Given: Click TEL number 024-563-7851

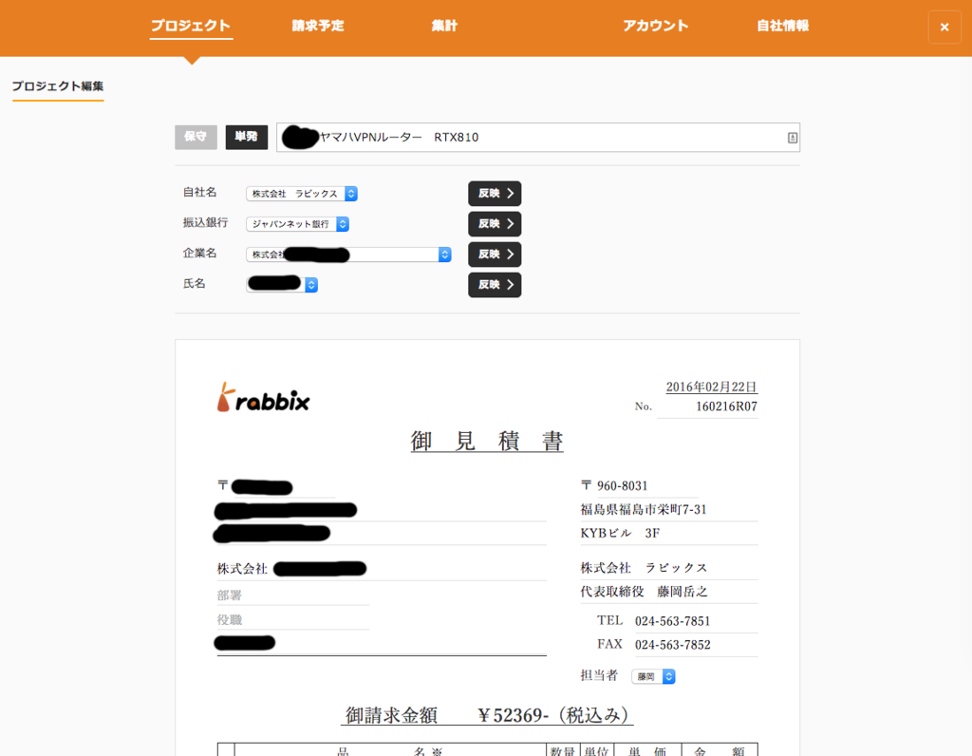Looking at the screenshot, I should (673, 621).
